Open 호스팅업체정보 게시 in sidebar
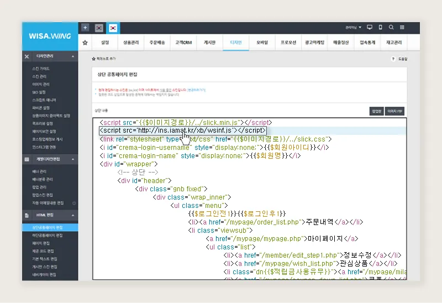442x303 pixels. pyautogui.click(x=48, y=139)
